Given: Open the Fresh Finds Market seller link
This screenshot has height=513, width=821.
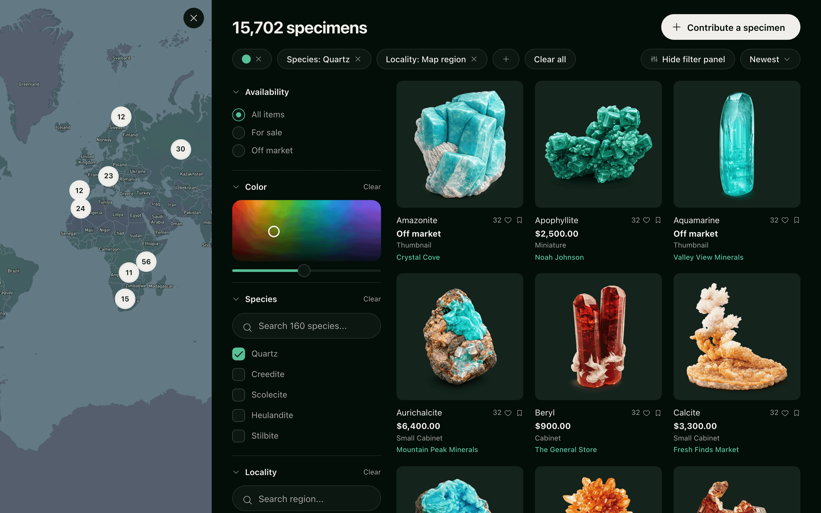Looking at the screenshot, I should [706, 450].
